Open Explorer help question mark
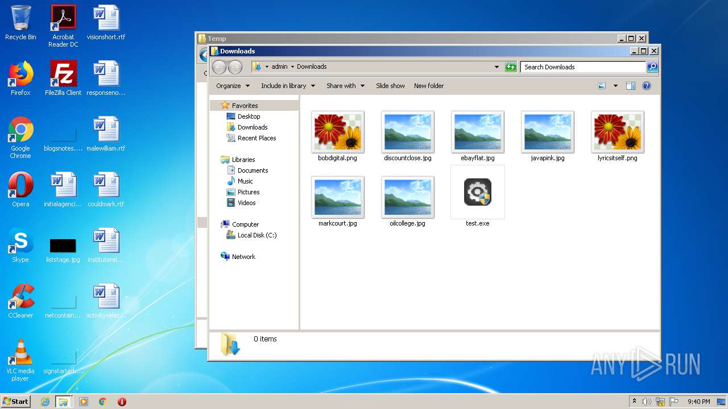This screenshot has height=409, width=728. coord(647,86)
